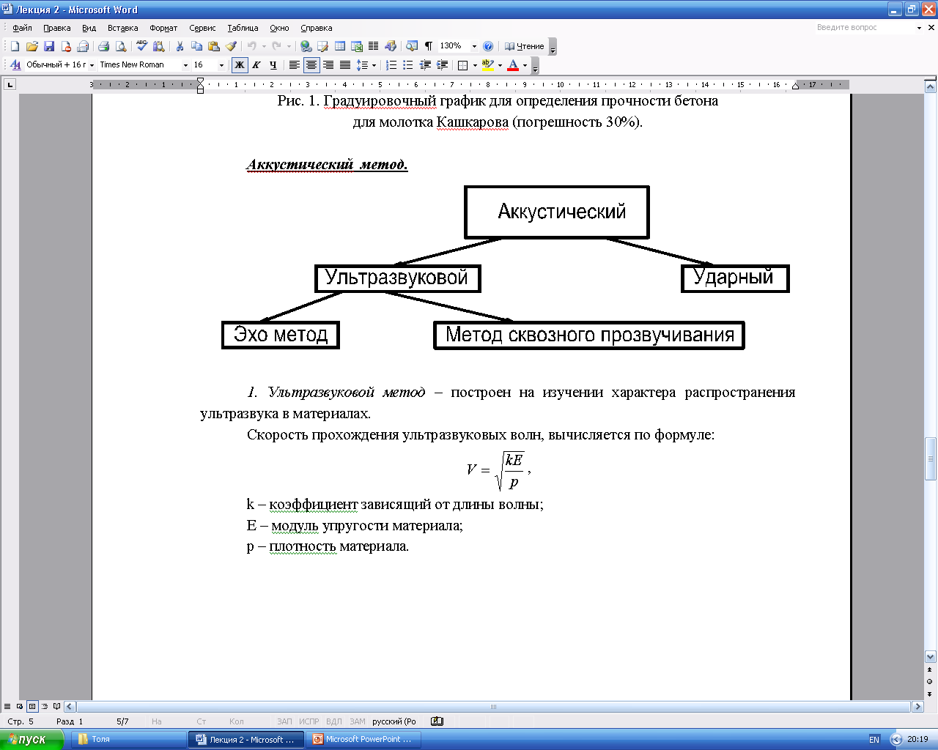Justify the text across the page width
This screenshot has height=750, width=938.
tap(345, 65)
